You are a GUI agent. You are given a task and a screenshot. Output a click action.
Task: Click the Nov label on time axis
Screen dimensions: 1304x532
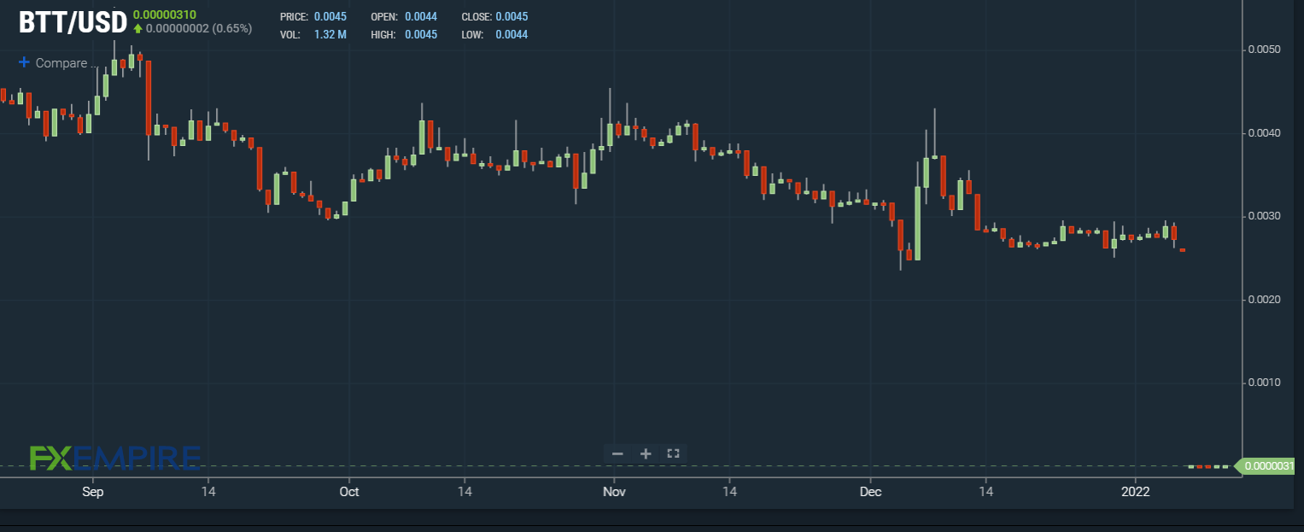pos(613,493)
